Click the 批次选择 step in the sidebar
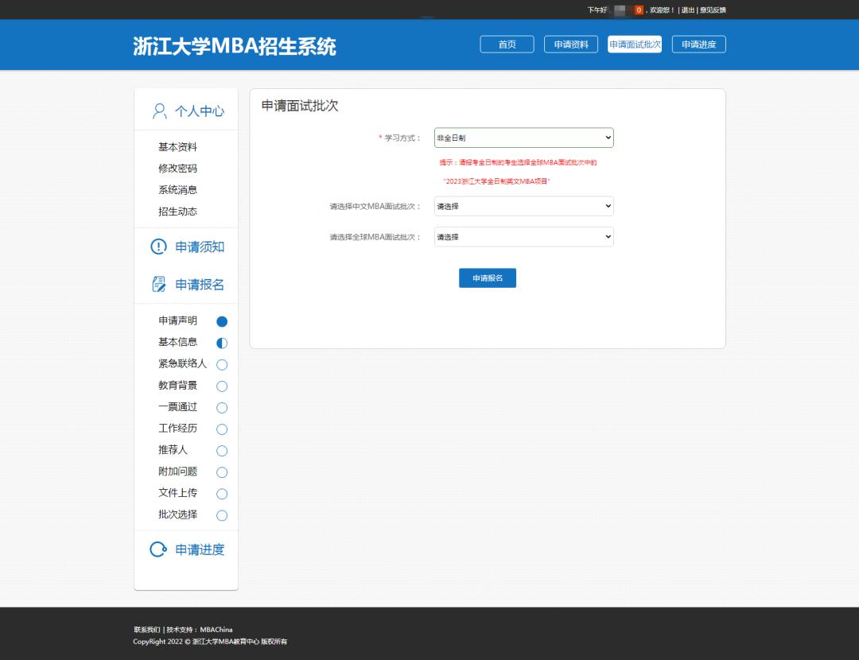Viewport: 859px width, 660px height. [x=177, y=514]
